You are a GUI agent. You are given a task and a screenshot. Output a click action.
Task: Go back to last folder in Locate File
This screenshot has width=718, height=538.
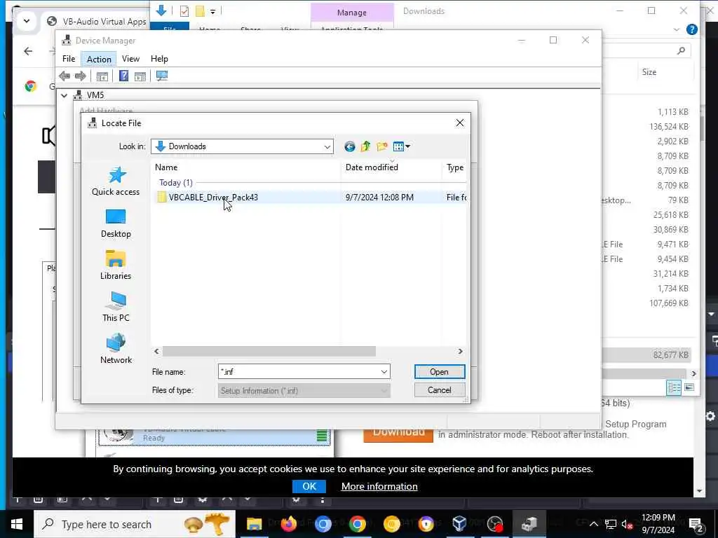349,146
